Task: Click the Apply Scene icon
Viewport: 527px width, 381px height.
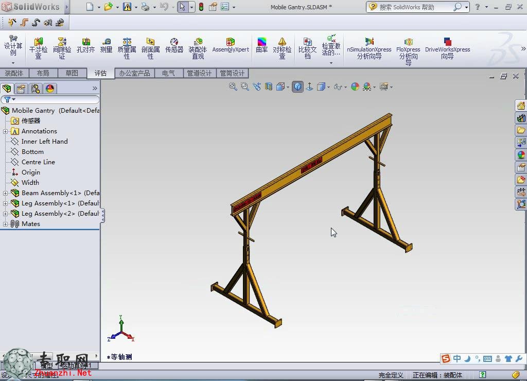Action: pyautogui.click(x=366, y=86)
